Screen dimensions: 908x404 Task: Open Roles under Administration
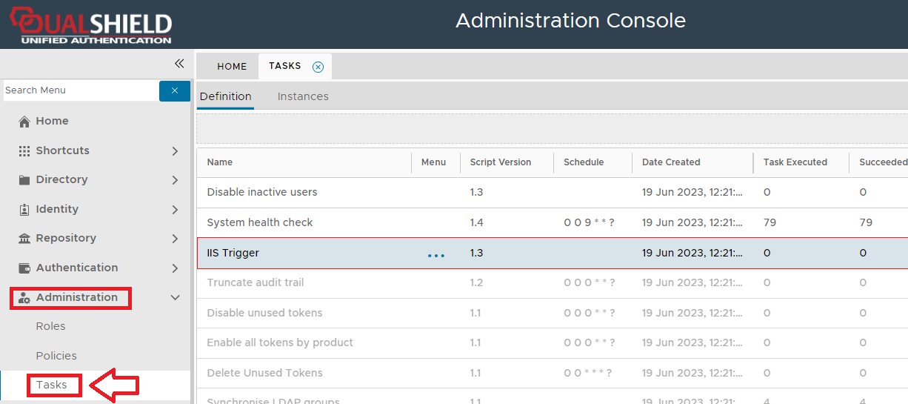tap(50, 326)
